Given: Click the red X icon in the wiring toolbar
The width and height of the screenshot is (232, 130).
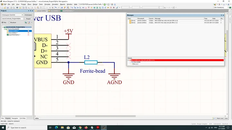Looking at the screenshot, I should pyautogui.click(x=111, y=7).
